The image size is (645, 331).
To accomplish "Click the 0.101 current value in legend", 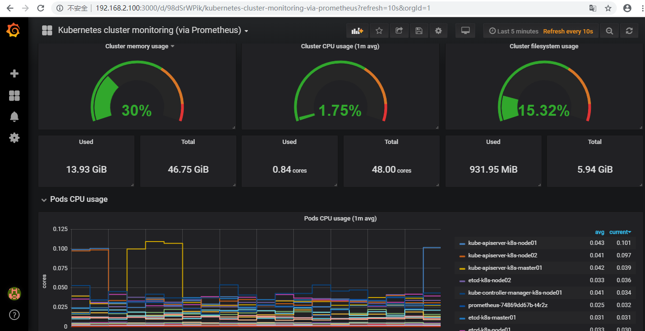I will click(623, 243).
